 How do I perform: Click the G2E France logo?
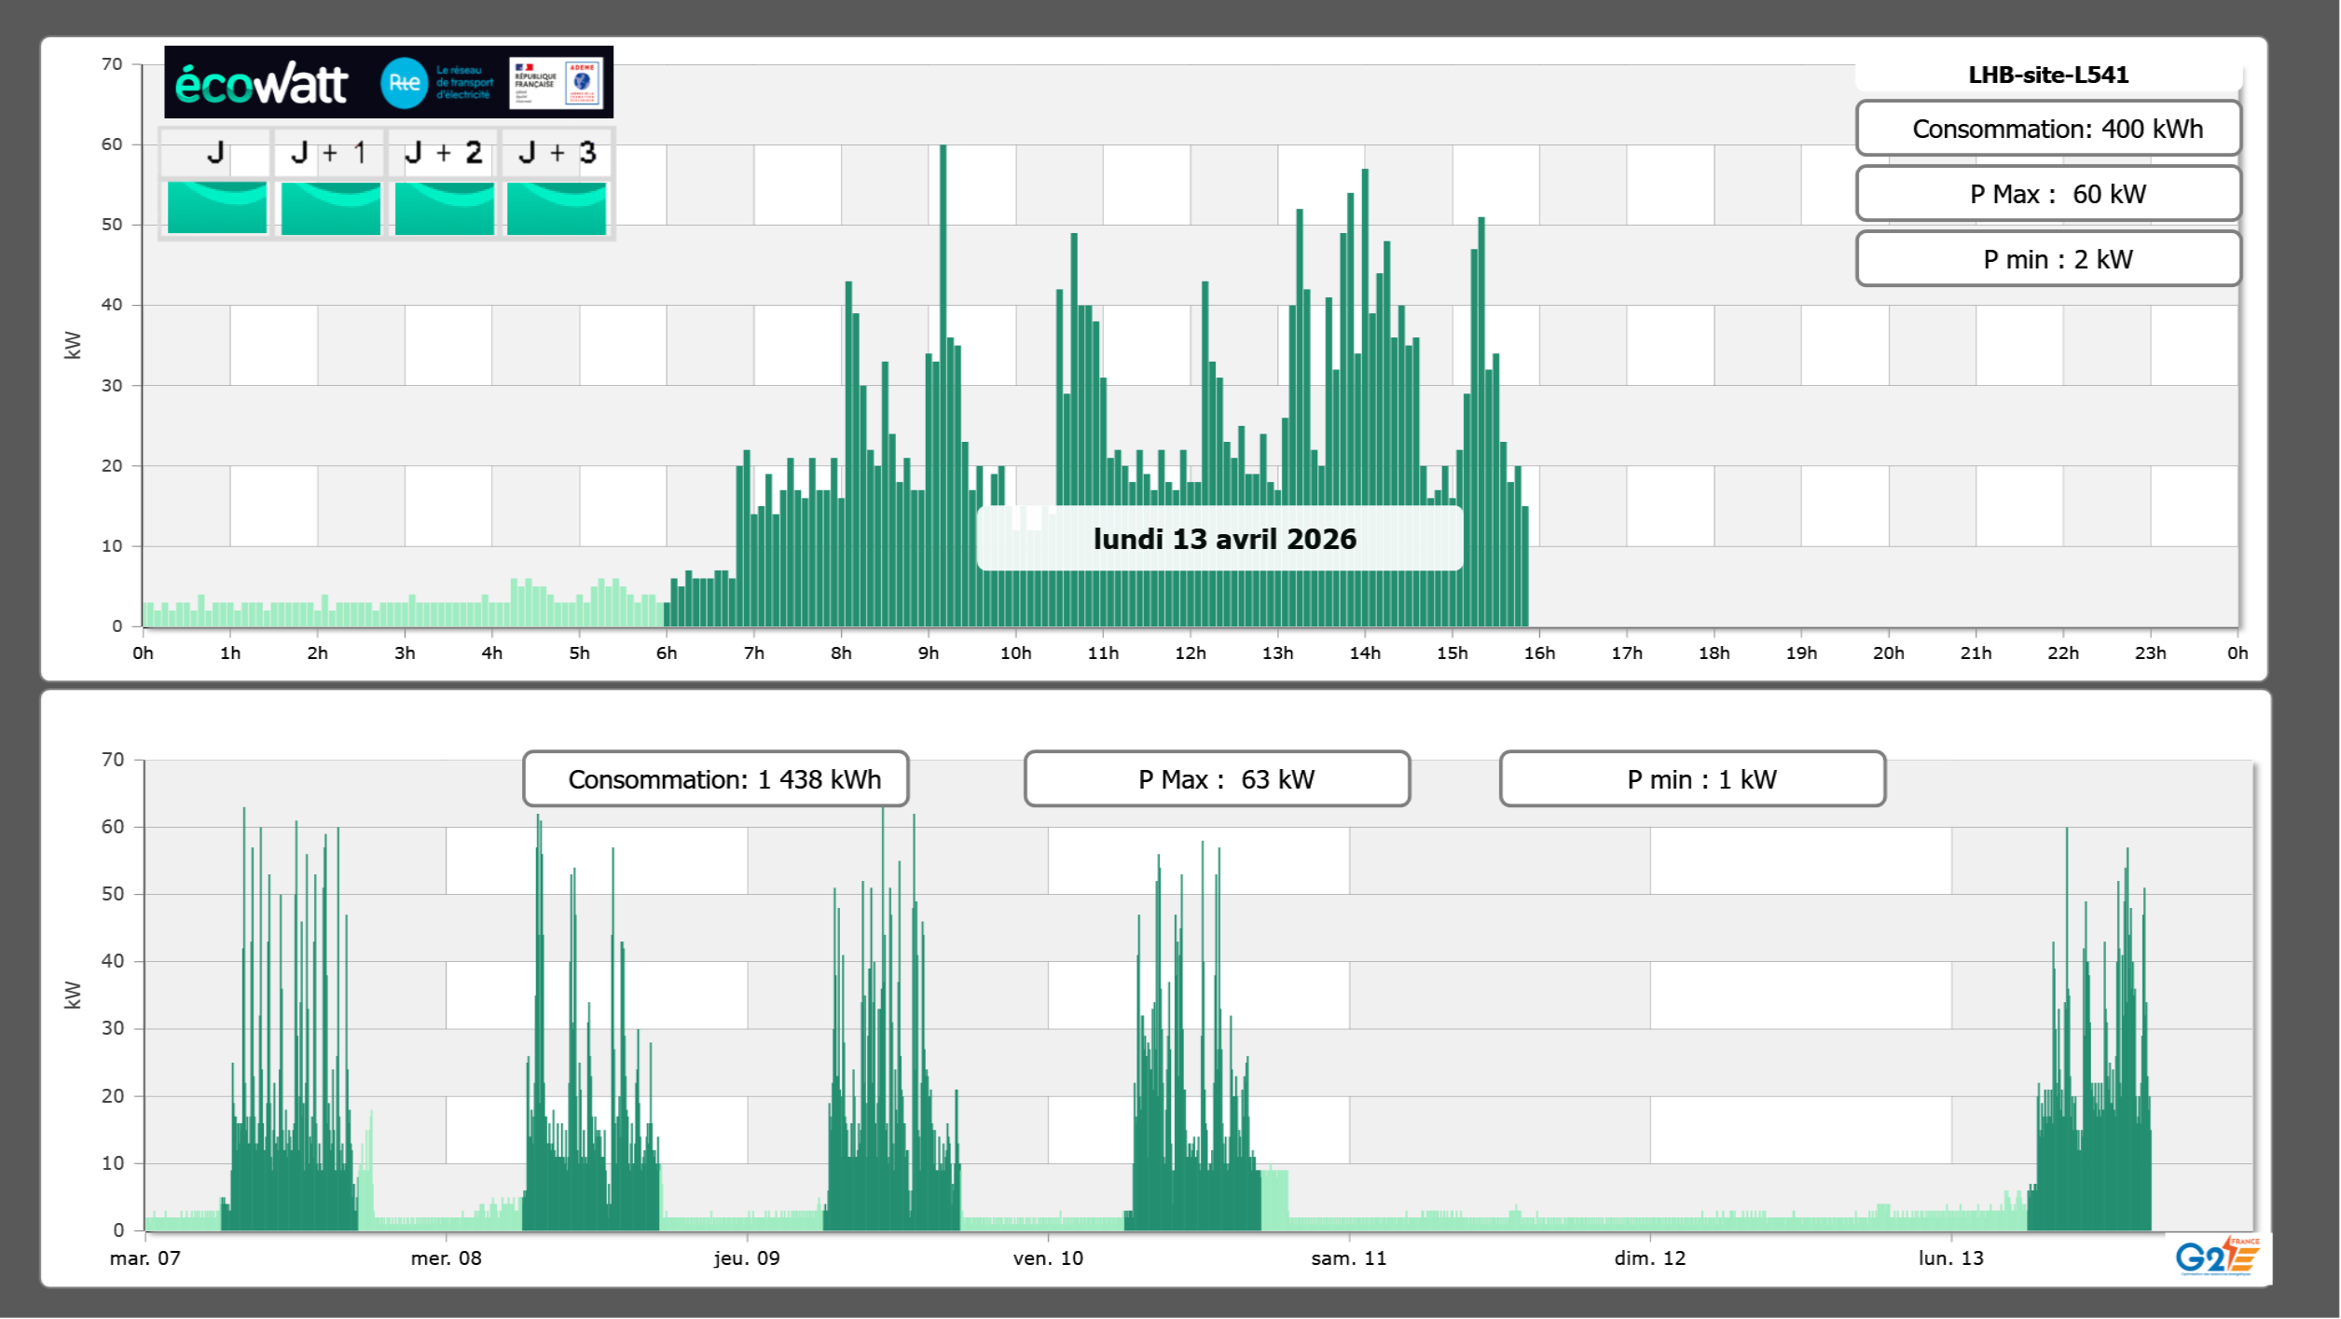coord(2217,1257)
